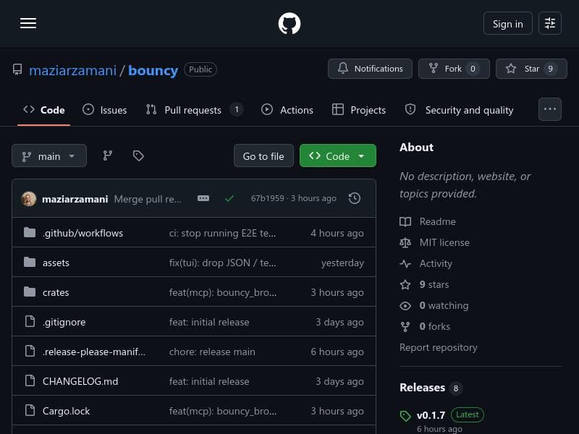Image resolution: width=579 pixels, height=434 pixels.
Task: Click the release tag icon beside v0.1.7
Action: click(405, 416)
